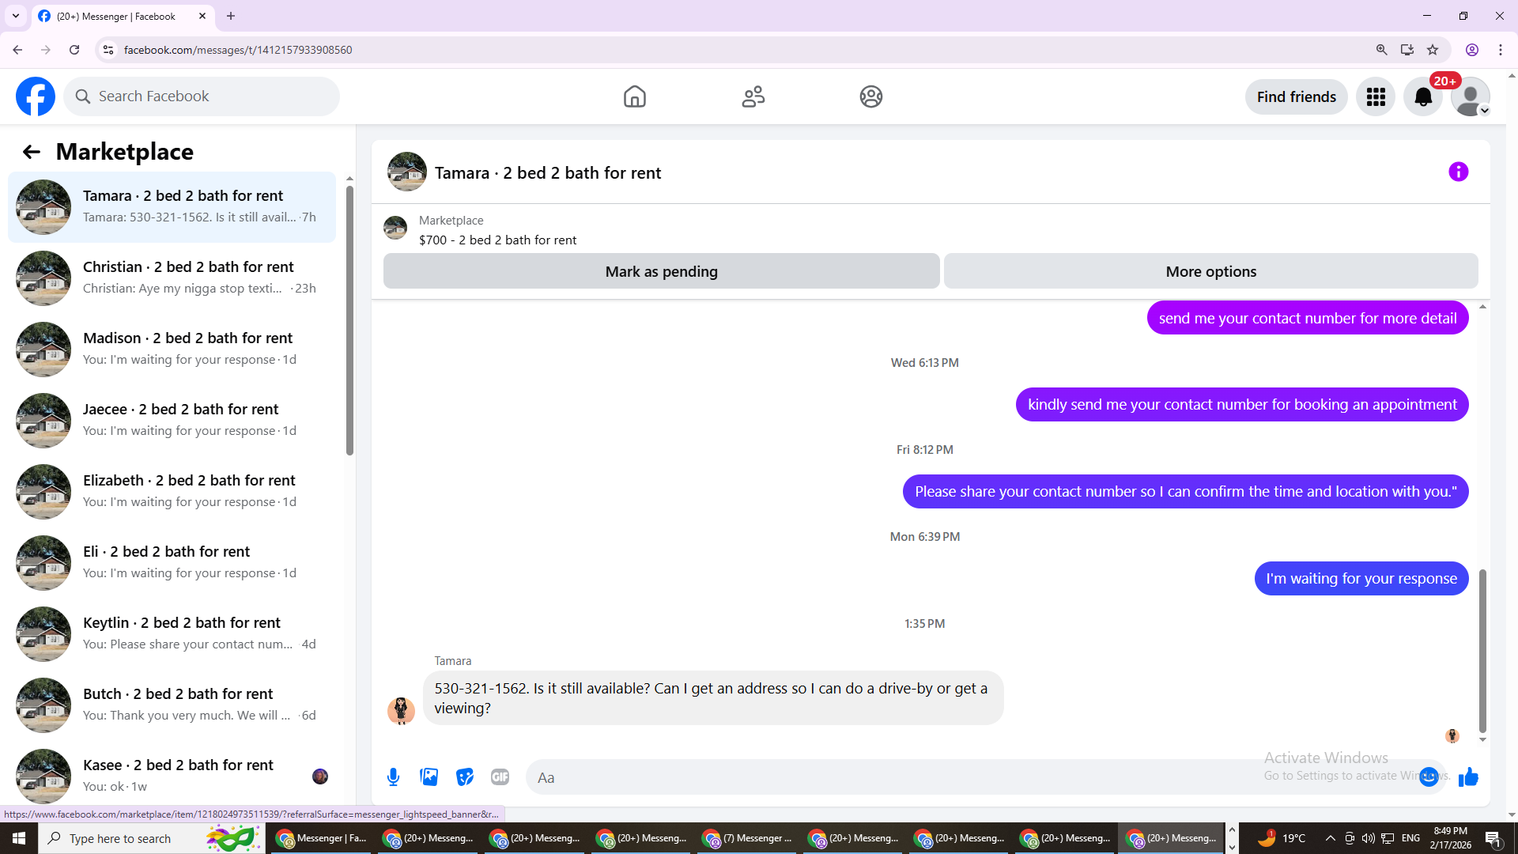Open the GIF picker icon
The width and height of the screenshot is (1518, 854).
[500, 777]
